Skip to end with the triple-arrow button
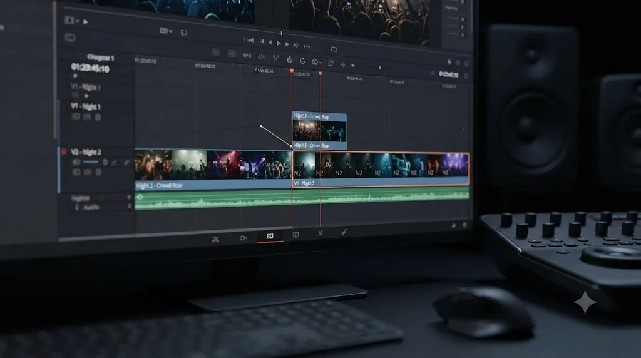This screenshot has width=641, height=358. (307, 46)
